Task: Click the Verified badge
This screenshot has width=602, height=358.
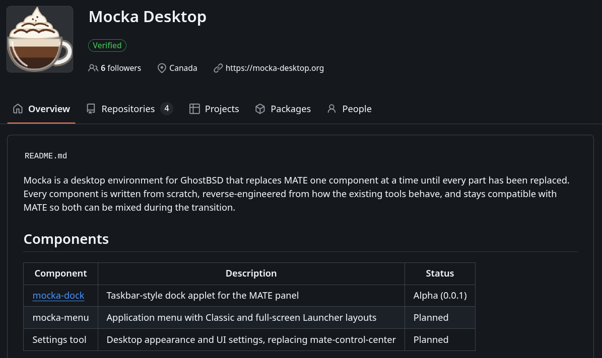Action: 107,45
